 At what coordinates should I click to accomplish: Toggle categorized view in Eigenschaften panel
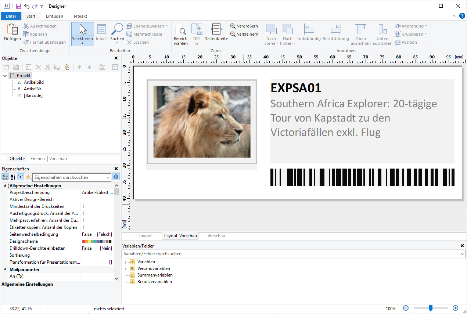(x=5, y=177)
